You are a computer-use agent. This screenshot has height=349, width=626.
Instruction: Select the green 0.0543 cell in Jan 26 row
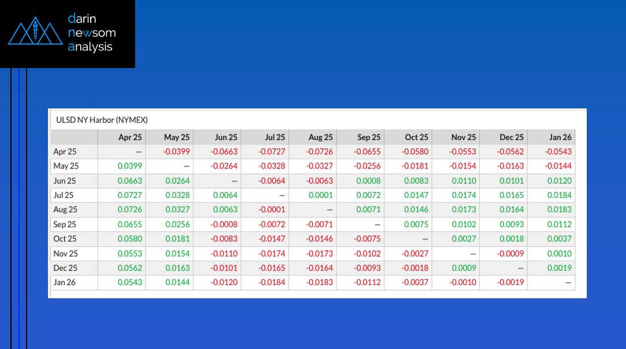[129, 282]
